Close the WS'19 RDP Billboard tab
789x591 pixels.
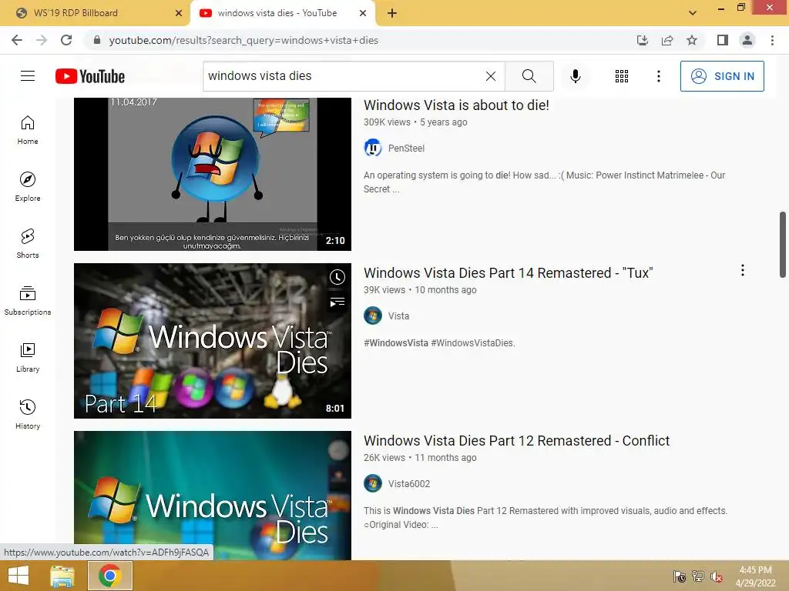pyautogui.click(x=179, y=13)
